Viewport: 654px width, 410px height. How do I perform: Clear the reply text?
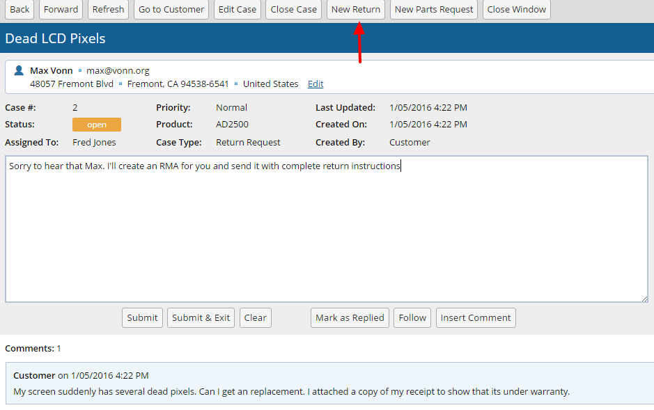point(255,318)
